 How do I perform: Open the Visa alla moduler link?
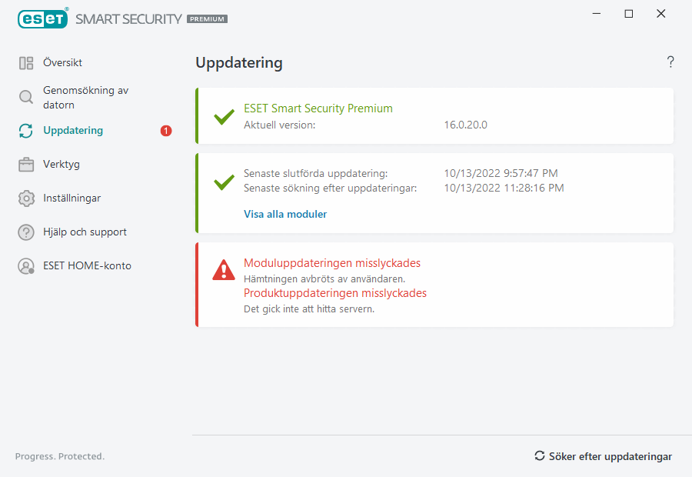pos(285,215)
